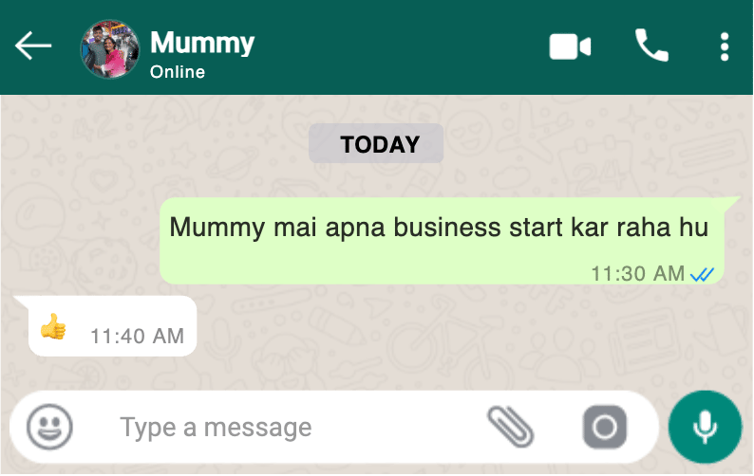754x476 pixels.
Task: Start a voice call with Mummy
Action: pos(651,46)
